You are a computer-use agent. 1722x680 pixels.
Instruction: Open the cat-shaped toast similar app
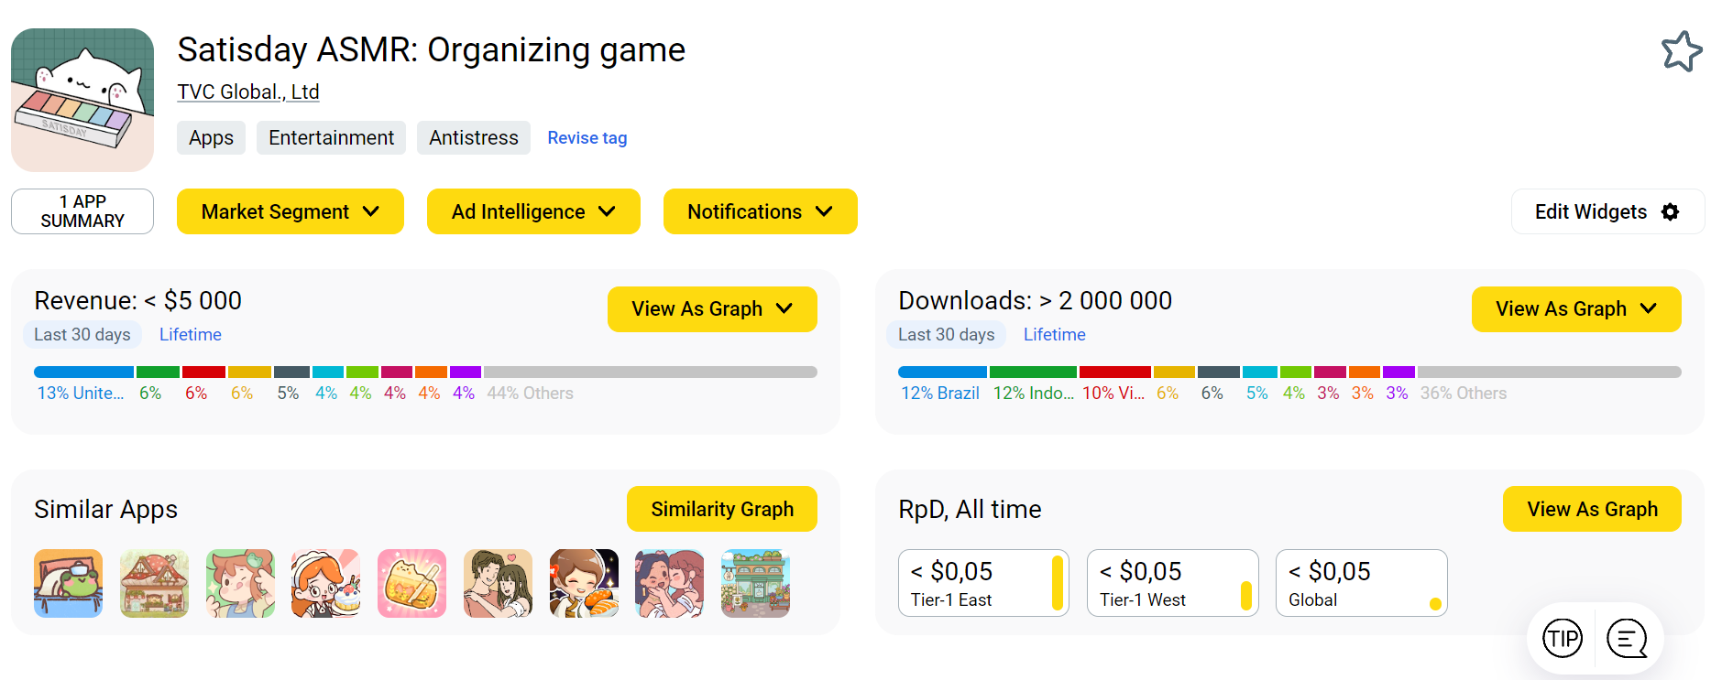coord(411,583)
